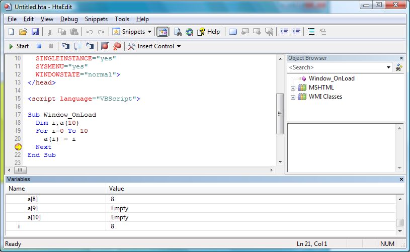The image size is (410, 252).
Task: Toggle the highlighted Object Browser toolbar button
Action: pos(162,32)
